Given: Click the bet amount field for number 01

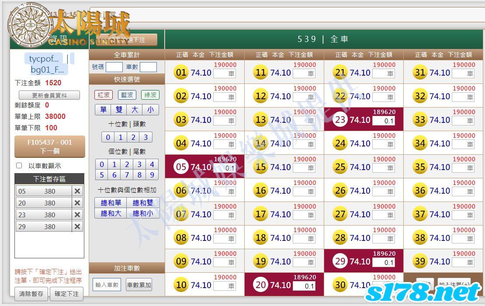Looking at the screenshot, I should coord(225,73).
